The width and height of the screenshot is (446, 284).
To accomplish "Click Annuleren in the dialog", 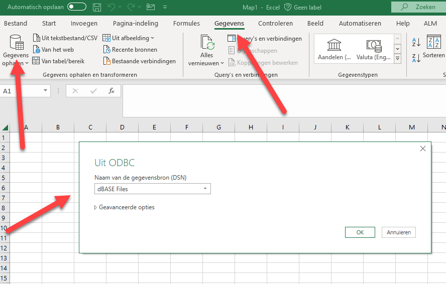I will tap(398, 232).
